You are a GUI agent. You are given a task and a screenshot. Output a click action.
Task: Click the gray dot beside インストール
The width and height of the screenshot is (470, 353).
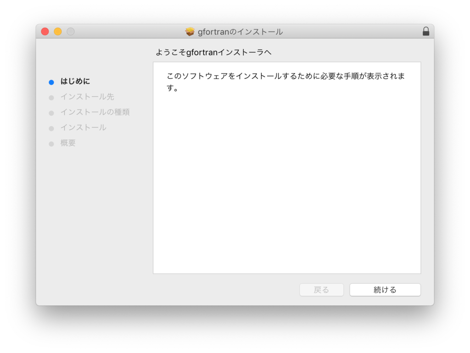point(51,128)
